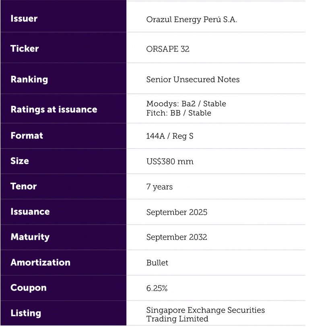Click the Moodys Ba2 / Stable rating
This screenshot has width=309, height=327.
pos(186,104)
